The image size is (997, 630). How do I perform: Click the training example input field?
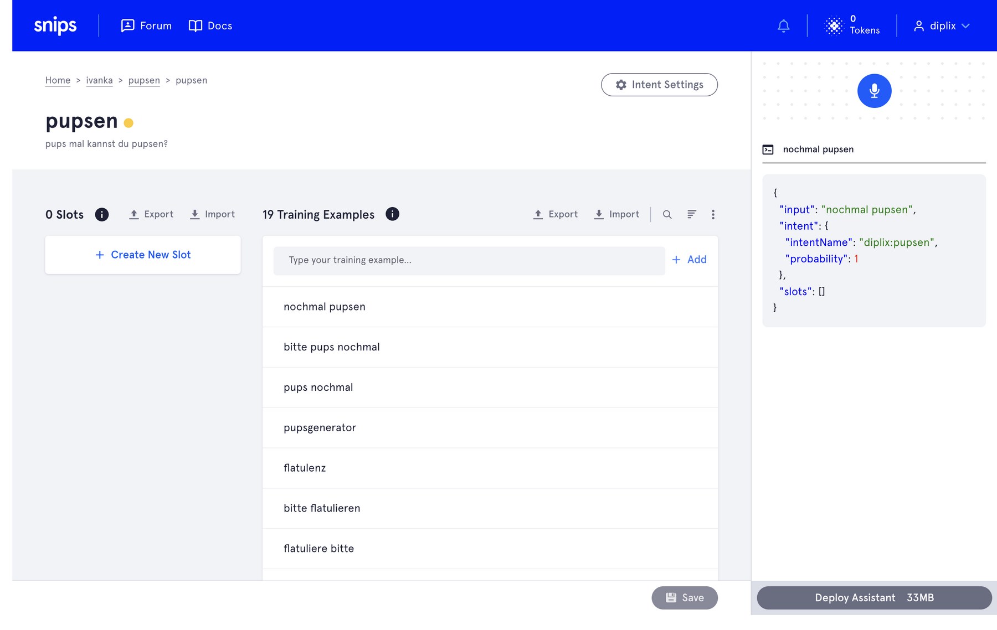click(469, 260)
